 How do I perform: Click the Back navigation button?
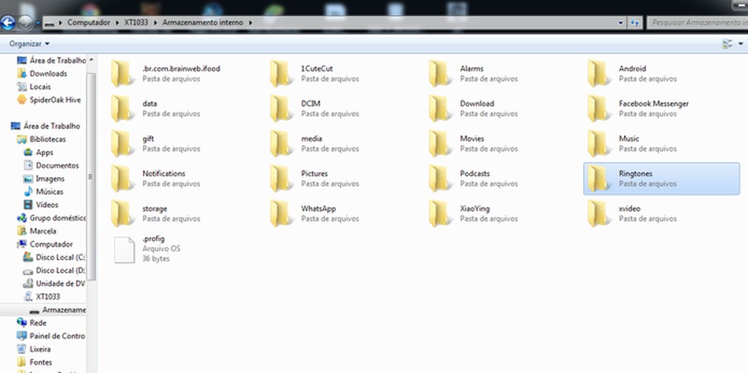click(x=8, y=23)
